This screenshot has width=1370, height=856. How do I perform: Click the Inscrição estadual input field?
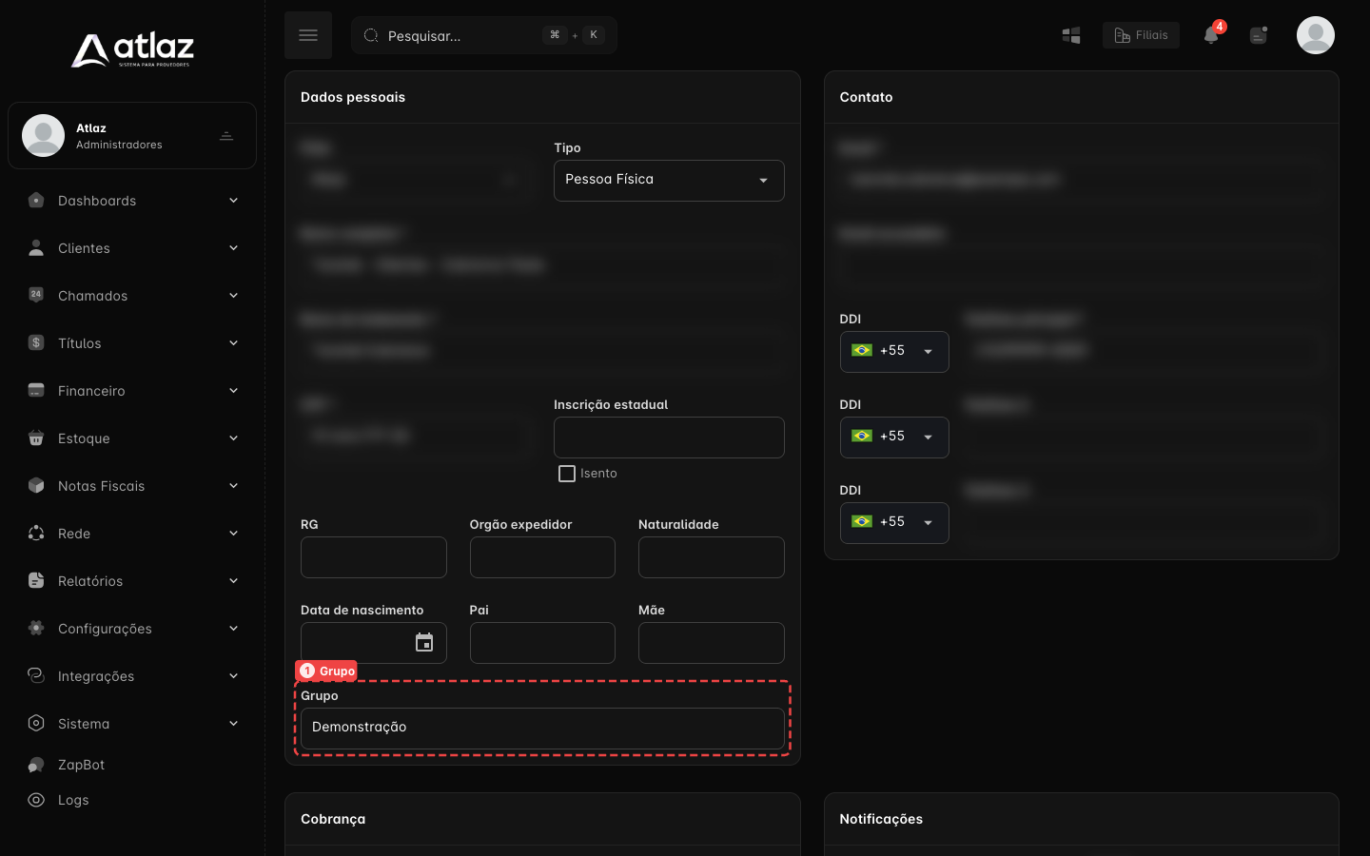click(669, 438)
